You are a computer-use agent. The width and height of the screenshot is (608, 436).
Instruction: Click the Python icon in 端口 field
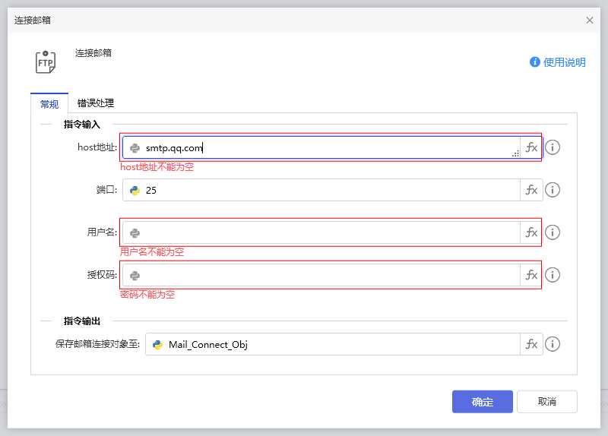point(135,191)
